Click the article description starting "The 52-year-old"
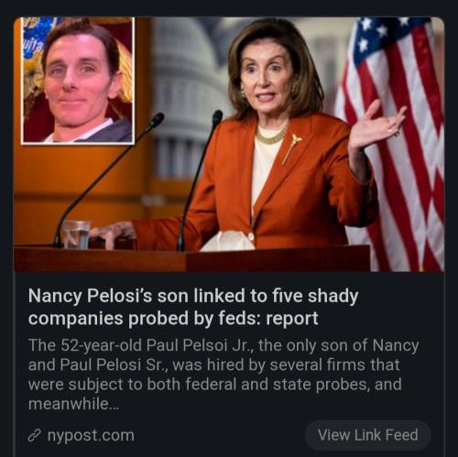The image size is (458, 457). point(224,375)
